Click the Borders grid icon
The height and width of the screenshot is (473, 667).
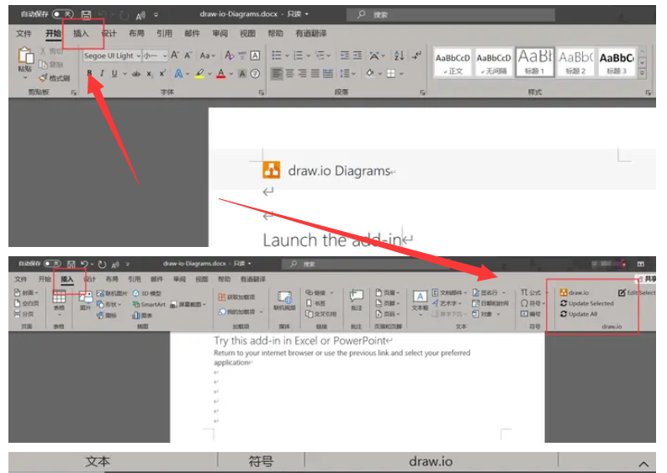(391, 74)
